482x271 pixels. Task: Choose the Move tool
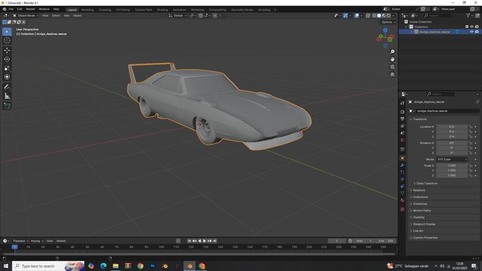pos(7,50)
